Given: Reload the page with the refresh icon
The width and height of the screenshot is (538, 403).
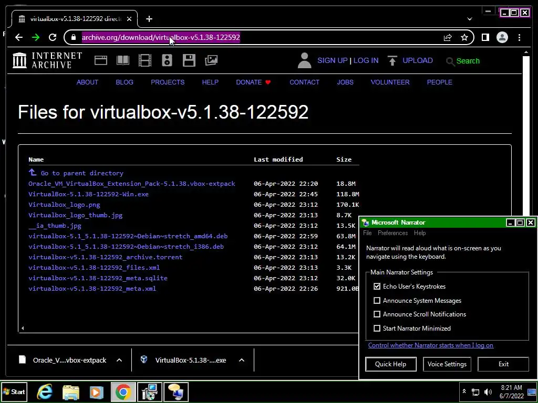Looking at the screenshot, I should tap(53, 37).
